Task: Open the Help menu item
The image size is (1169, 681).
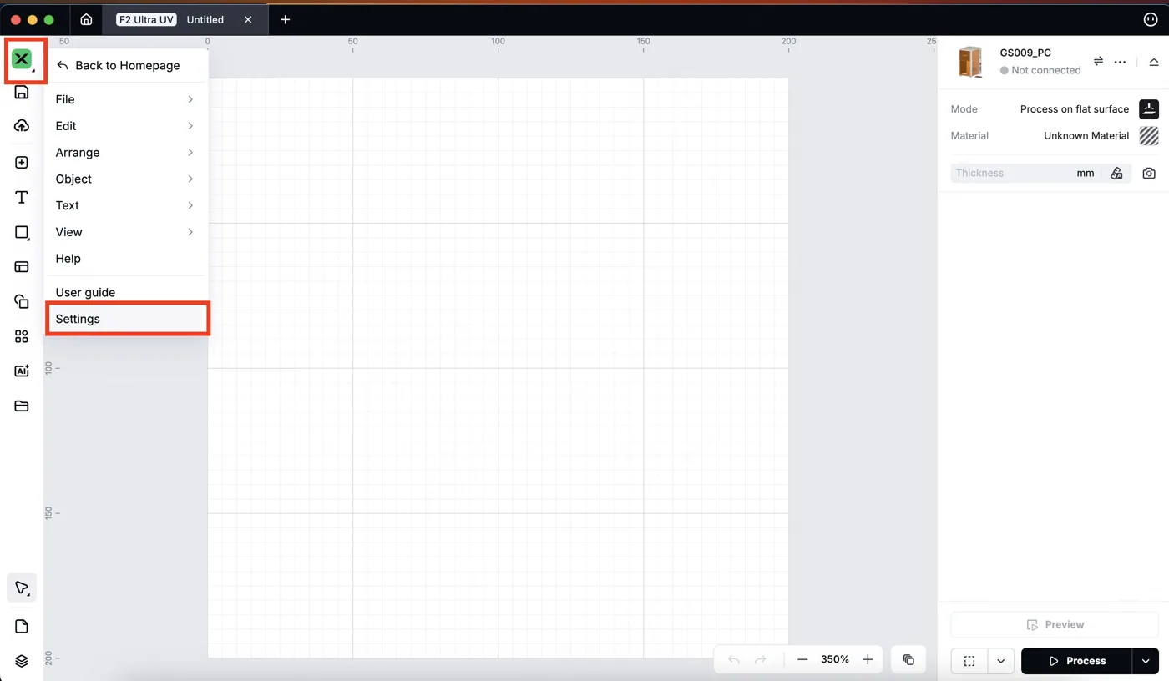Action: [x=125, y=259]
